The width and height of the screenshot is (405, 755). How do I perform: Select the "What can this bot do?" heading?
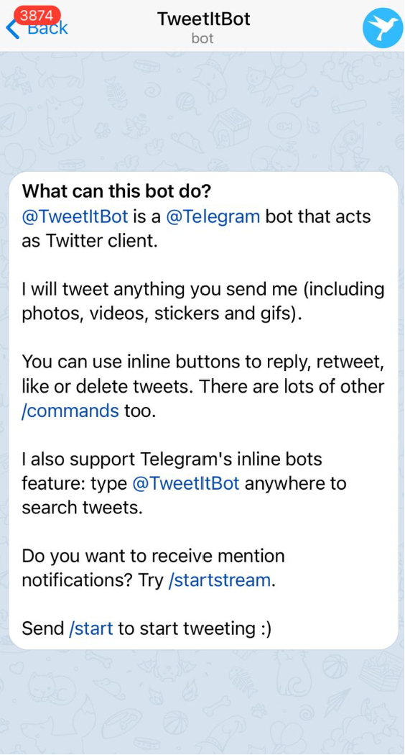coord(117,192)
